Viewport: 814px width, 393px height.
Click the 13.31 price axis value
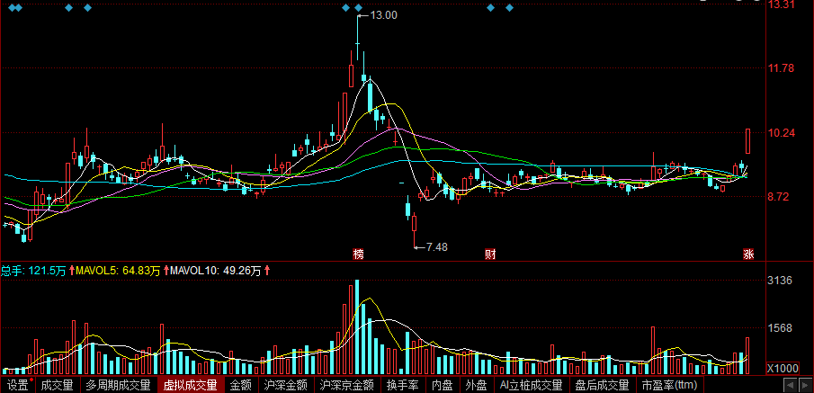pyautogui.click(x=782, y=4)
